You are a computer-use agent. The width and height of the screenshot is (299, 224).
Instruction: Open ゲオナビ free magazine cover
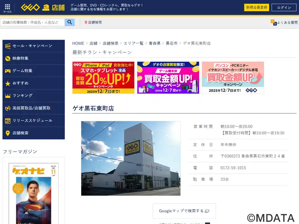point(34,193)
